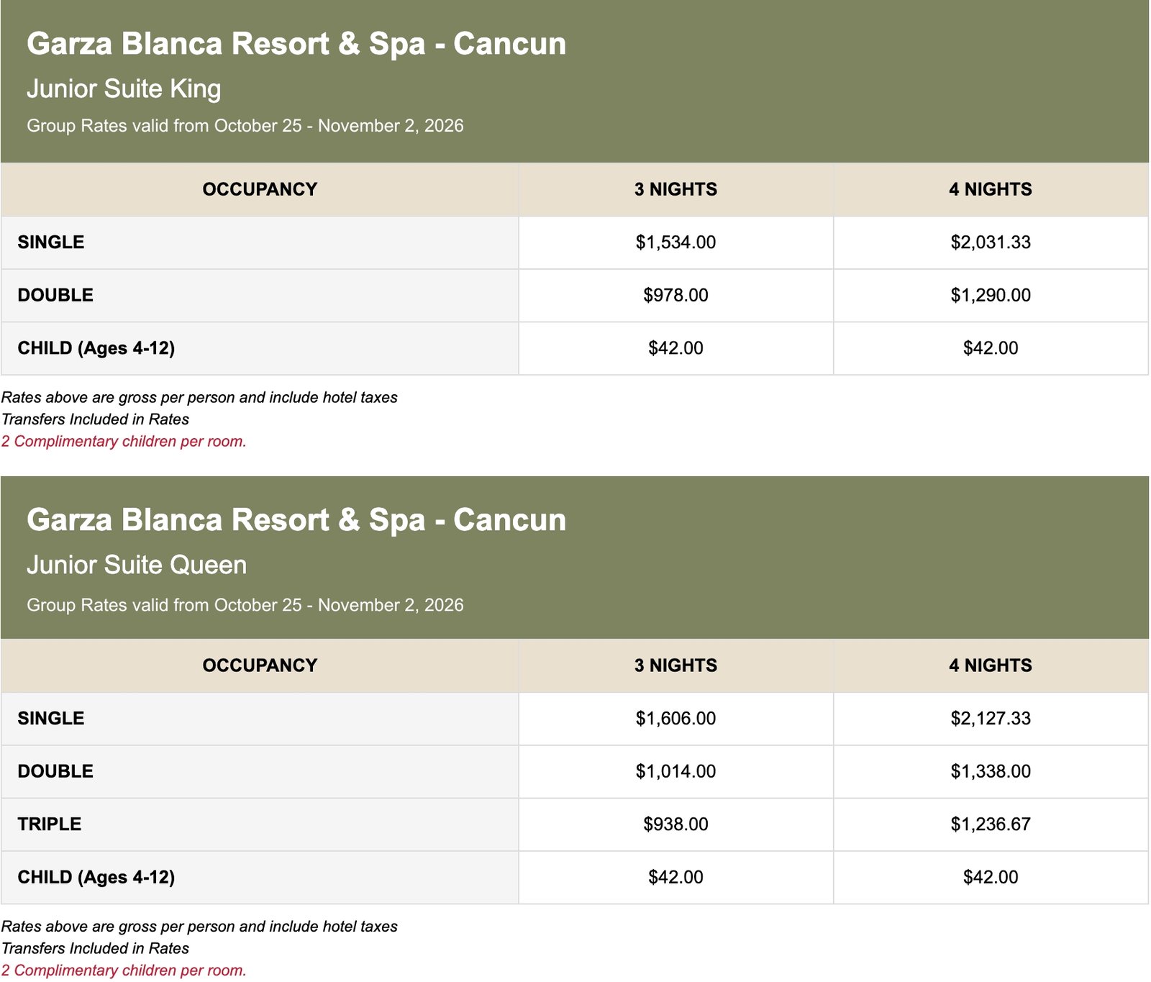
Task: Click the King table CHILD (Ages 4-12) label
Action: pos(96,348)
